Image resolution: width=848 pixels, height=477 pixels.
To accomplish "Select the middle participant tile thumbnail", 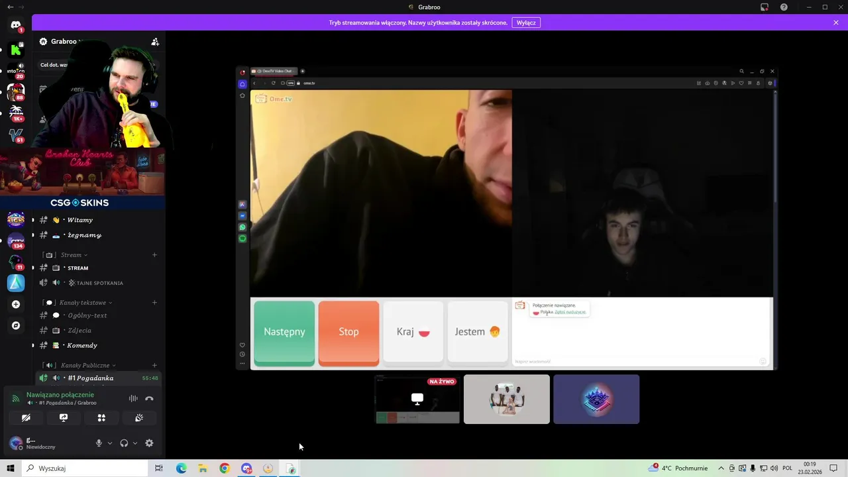I will pos(507,399).
